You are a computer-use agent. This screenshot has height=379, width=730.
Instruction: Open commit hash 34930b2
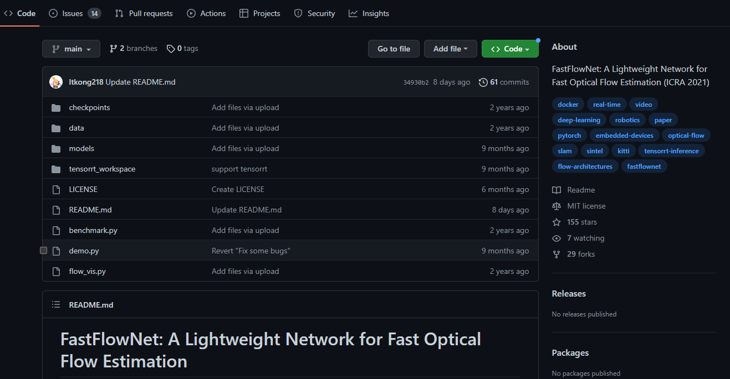[x=416, y=82]
